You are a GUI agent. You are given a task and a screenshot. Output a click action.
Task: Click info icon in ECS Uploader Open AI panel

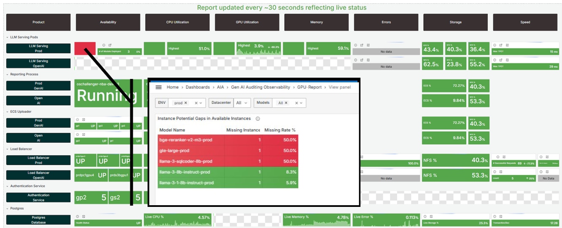click(x=77, y=135)
